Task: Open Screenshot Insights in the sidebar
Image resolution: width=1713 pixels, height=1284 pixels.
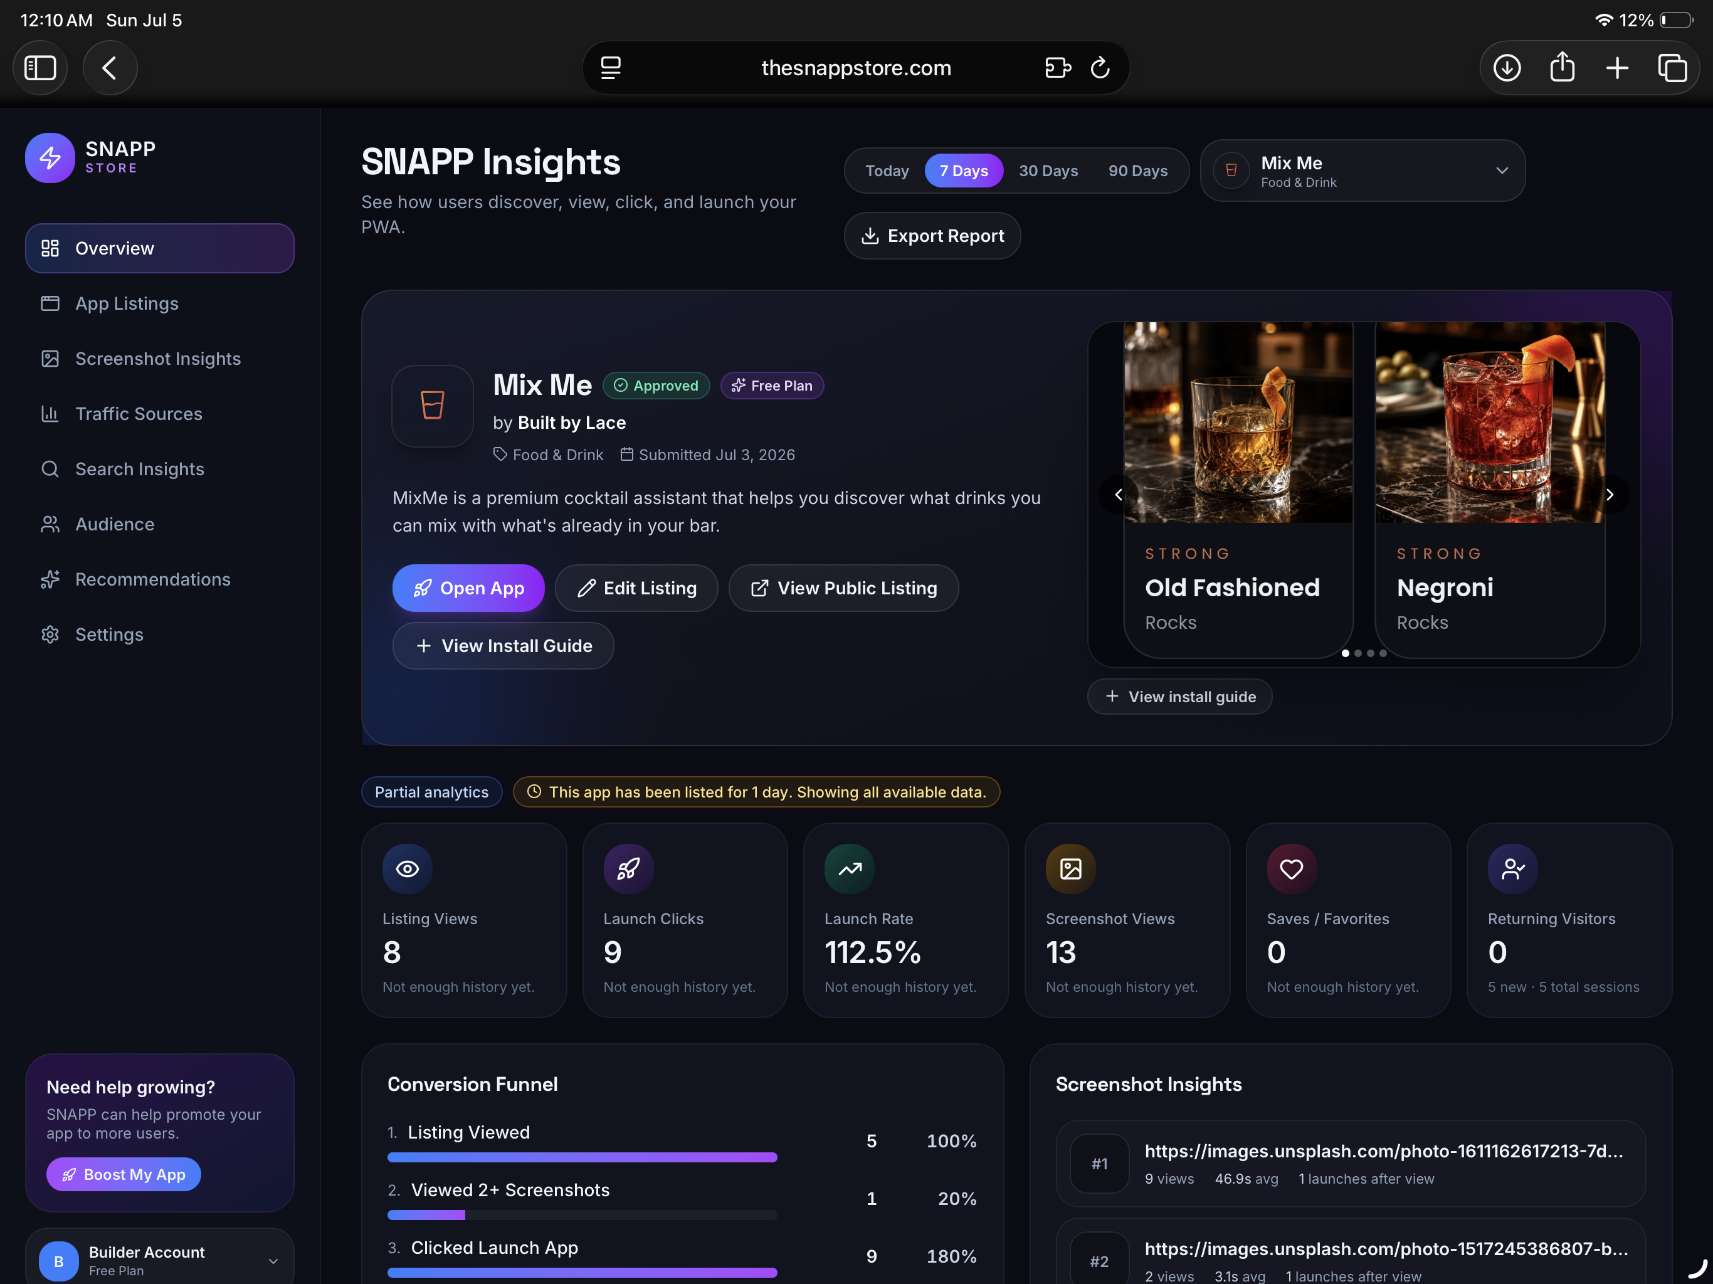Action: point(159,359)
